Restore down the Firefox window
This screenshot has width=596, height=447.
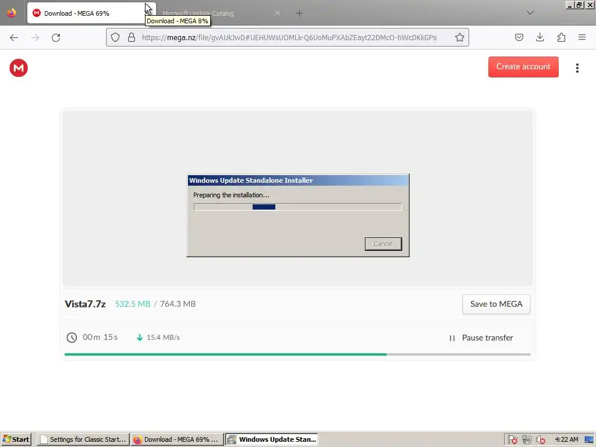[579, 5]
